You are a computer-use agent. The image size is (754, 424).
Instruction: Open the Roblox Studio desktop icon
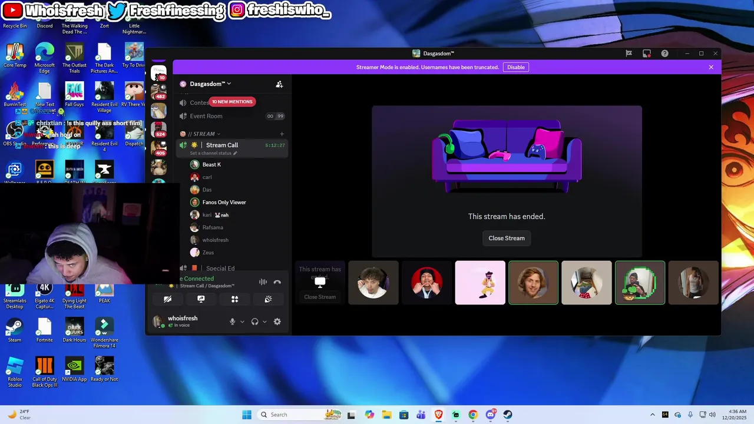pyautogui.click(x=15, y=372)
